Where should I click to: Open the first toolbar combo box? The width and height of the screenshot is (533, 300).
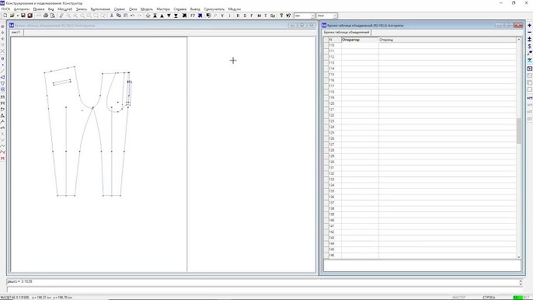tap(305, 16)
